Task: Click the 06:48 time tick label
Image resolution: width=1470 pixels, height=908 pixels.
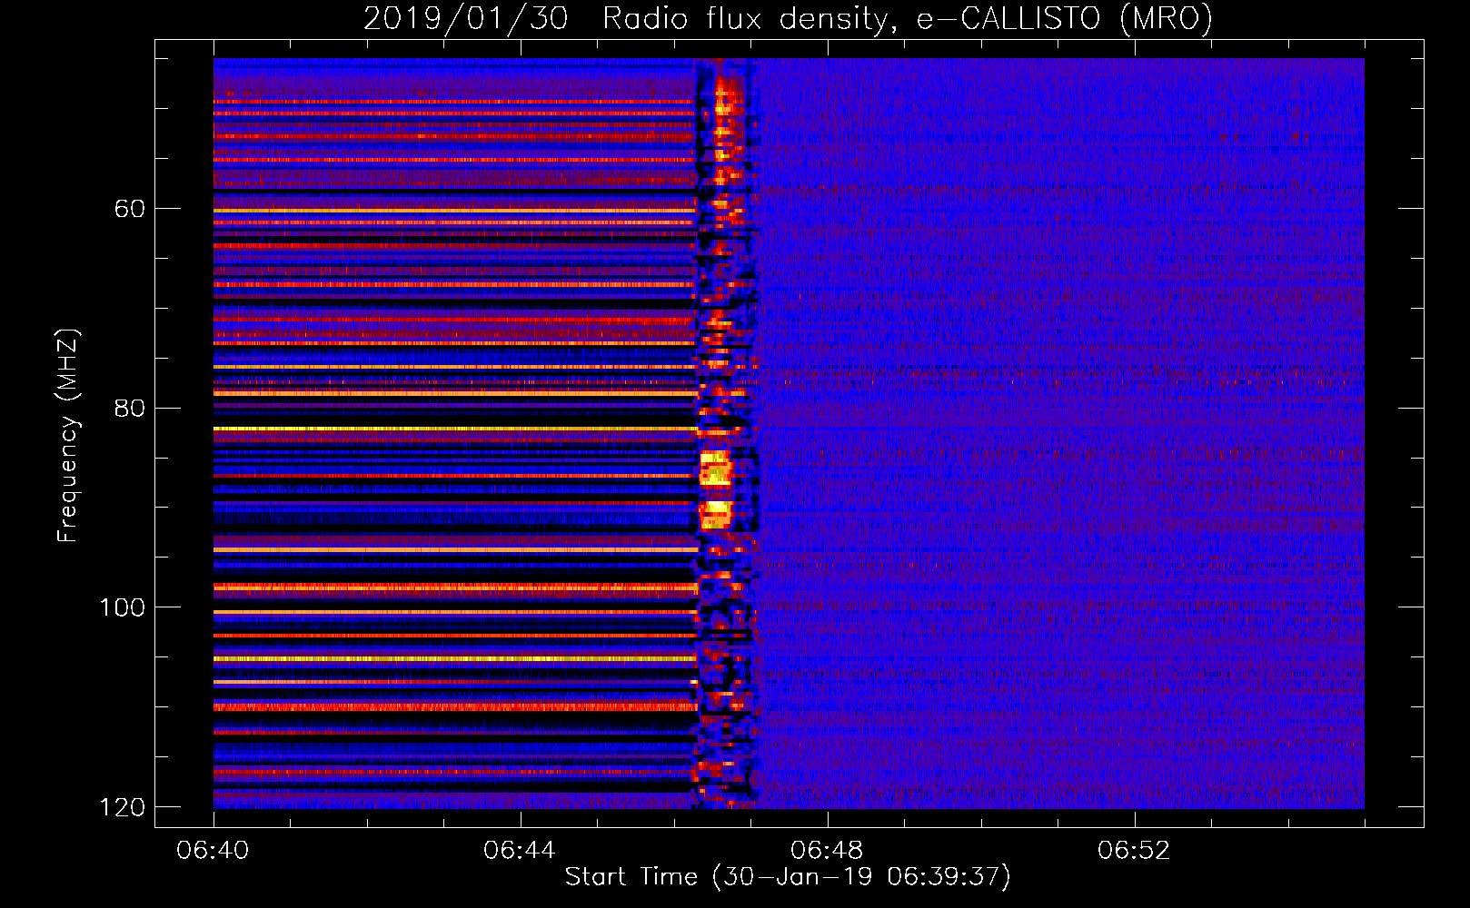Action: coord(828,851)
